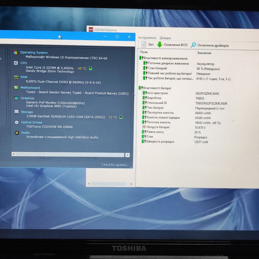Image resolution: width=259 pixels, height=259 pixels.
Task: Click the Operating System link
Action: pos(34,52)
